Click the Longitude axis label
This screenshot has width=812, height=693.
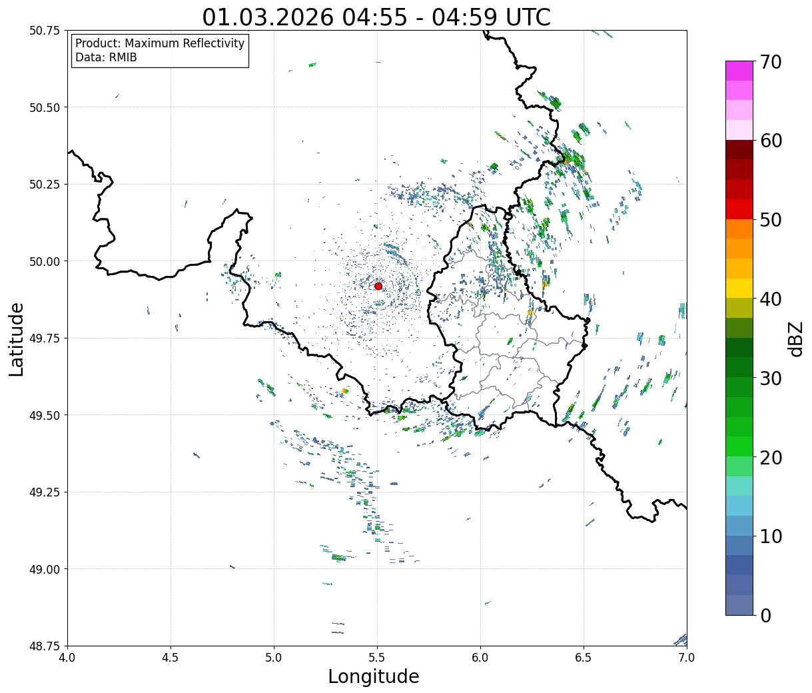point(374,676)
